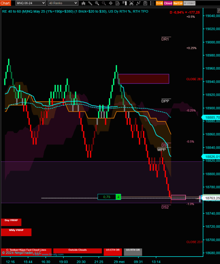Viewport: 220px width, 264px height.
Task: Click the zoom out magnifier
Action: coord(104,3)
